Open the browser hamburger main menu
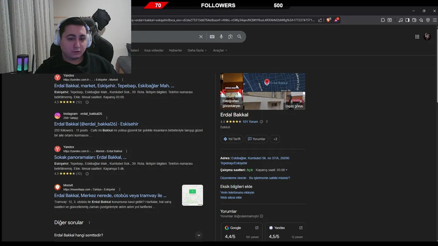 click(x=435, y=20)
